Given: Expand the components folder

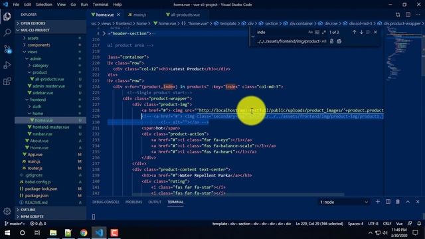Looking at the screenshot, I should pyautogui.click(x=50, y=45).
